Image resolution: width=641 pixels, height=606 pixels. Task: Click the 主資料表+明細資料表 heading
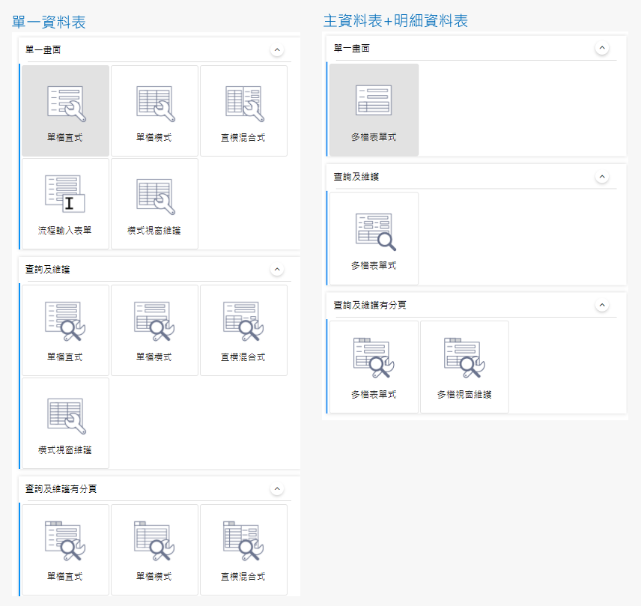click(x=395, y=20)
